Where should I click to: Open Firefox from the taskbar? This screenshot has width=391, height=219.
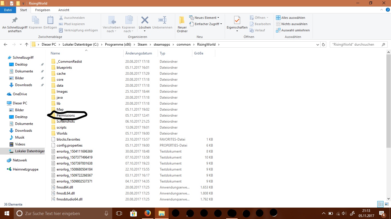(x=147, y=213)
